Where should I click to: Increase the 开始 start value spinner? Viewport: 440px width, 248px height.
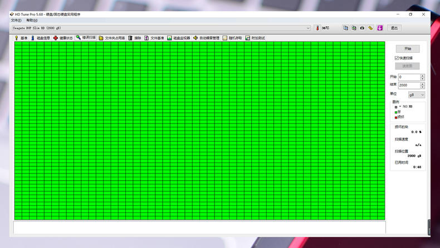(x=422, y=76)
